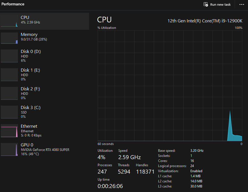Click the Threads count 5294
Image resolution: width=248 pixels, height=192 pixels.
pyautogui.click(x=124, y=171)
